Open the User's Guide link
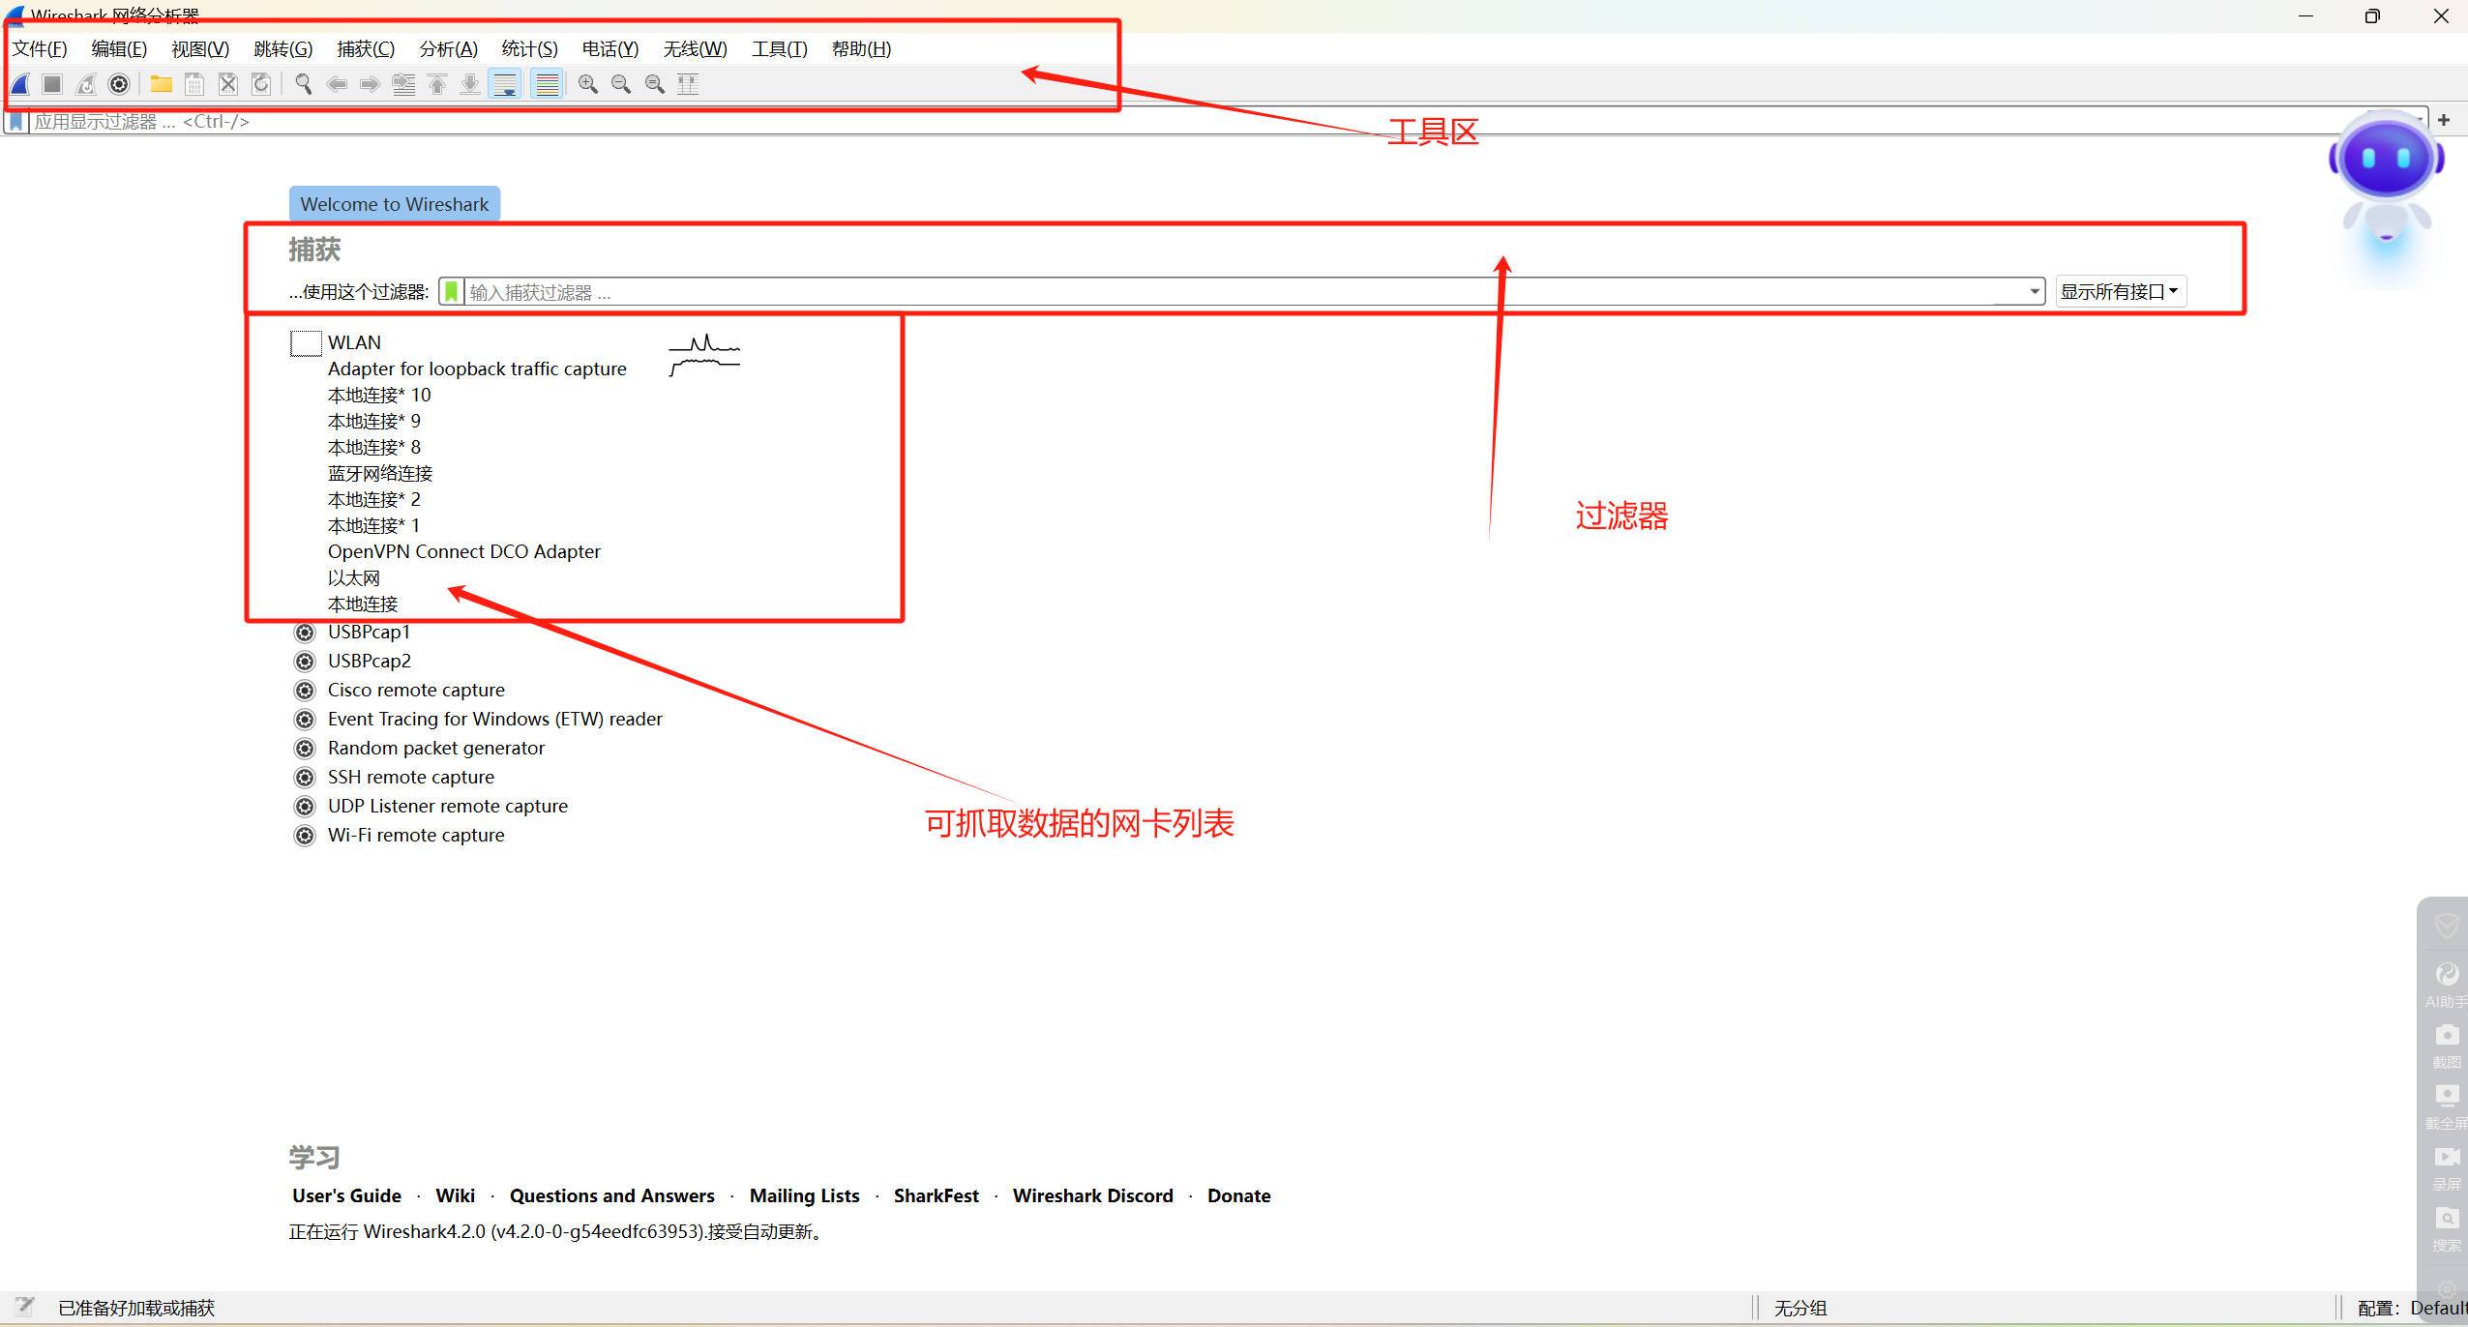 pyautogui.click(x=346, y=1195)
